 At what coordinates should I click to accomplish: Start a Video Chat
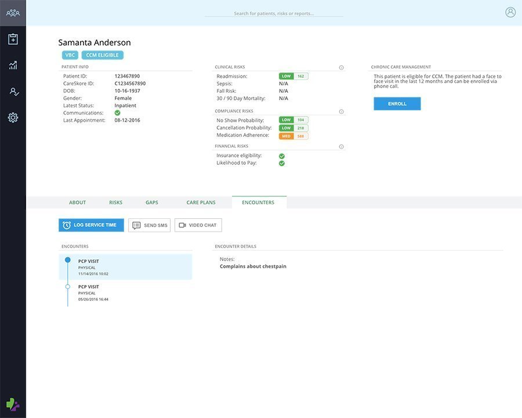198,225
